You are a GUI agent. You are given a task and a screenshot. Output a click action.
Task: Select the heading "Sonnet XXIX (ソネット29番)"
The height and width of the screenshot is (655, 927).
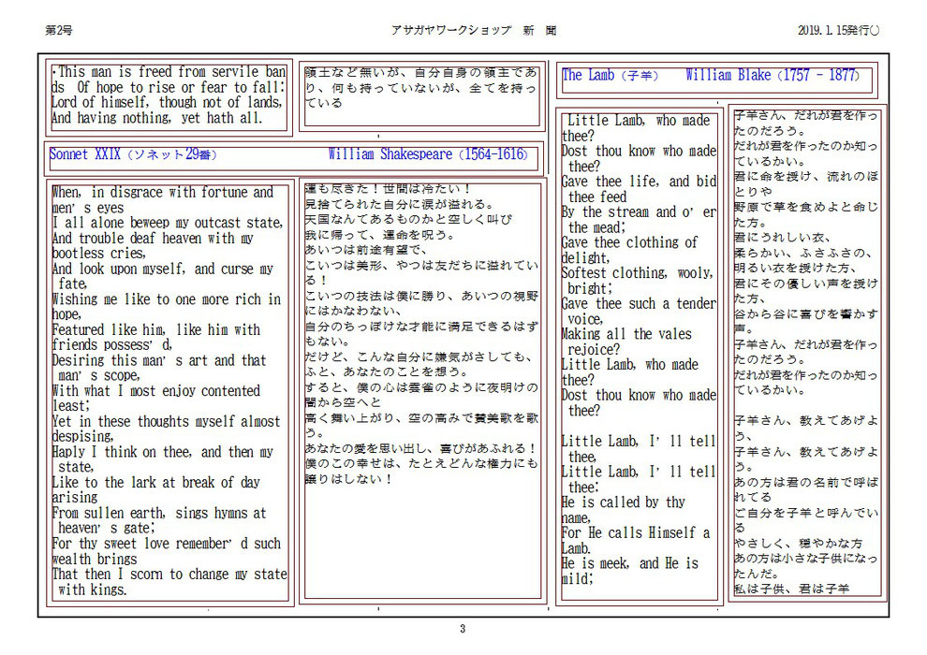pyautogui.click(x=134, y=154)
